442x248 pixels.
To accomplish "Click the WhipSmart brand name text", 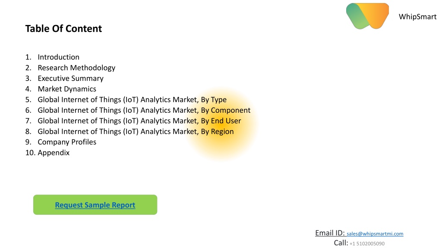I will click(417, 17).
